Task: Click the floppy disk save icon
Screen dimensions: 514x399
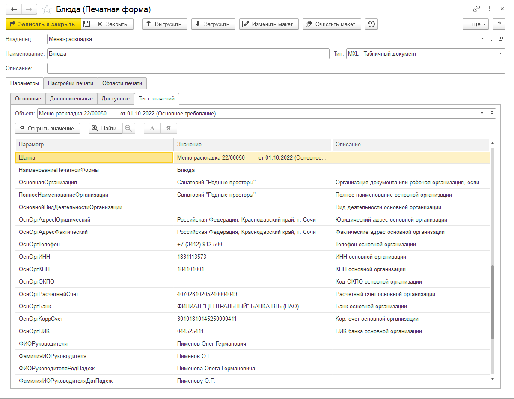Action: 87,24
